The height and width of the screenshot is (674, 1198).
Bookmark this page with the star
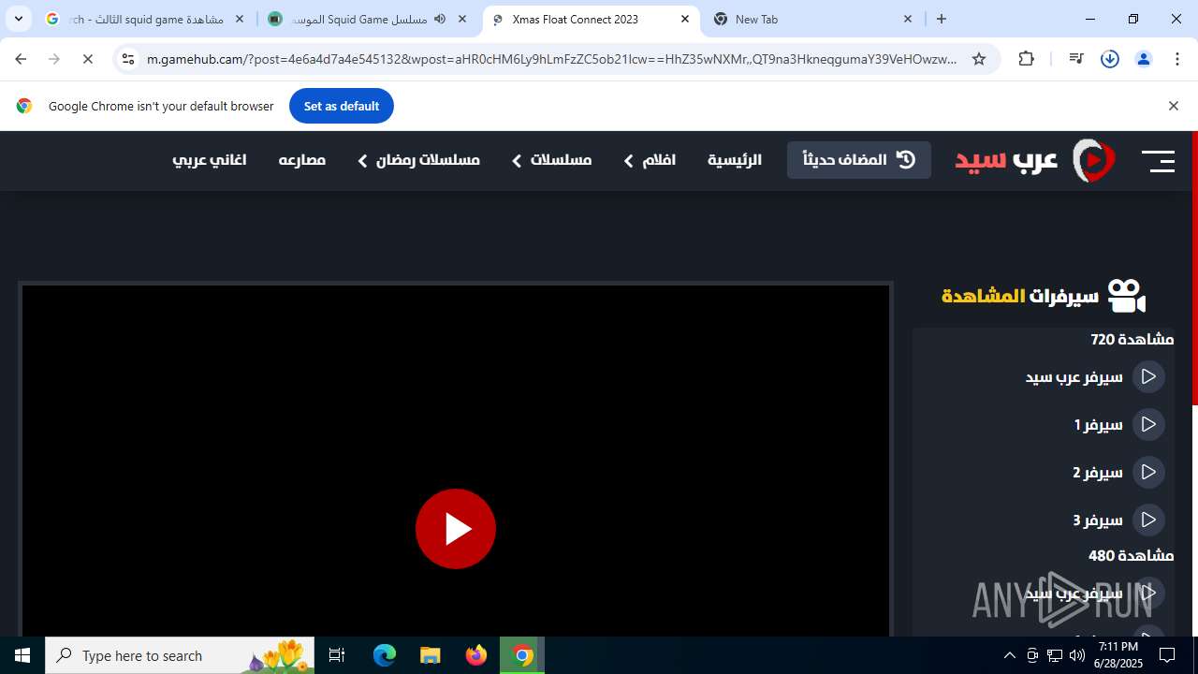[x=979, y=59]
